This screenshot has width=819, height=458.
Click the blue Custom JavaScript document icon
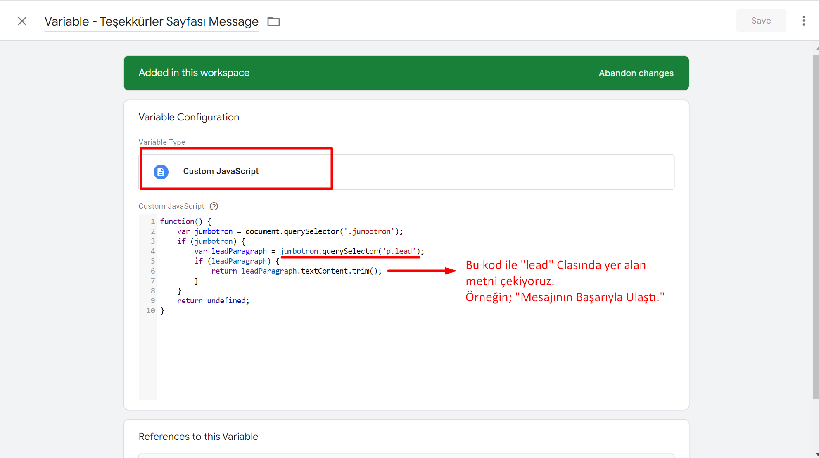tap(161, 172)
